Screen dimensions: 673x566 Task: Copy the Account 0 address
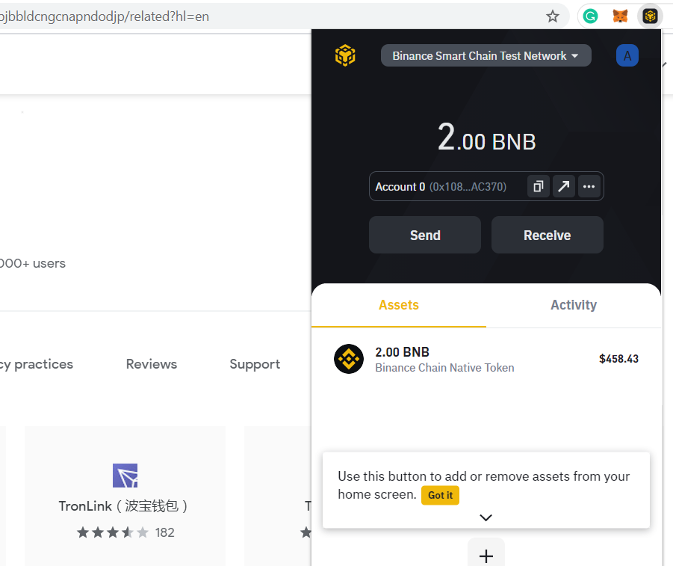(x=539, y=186)
